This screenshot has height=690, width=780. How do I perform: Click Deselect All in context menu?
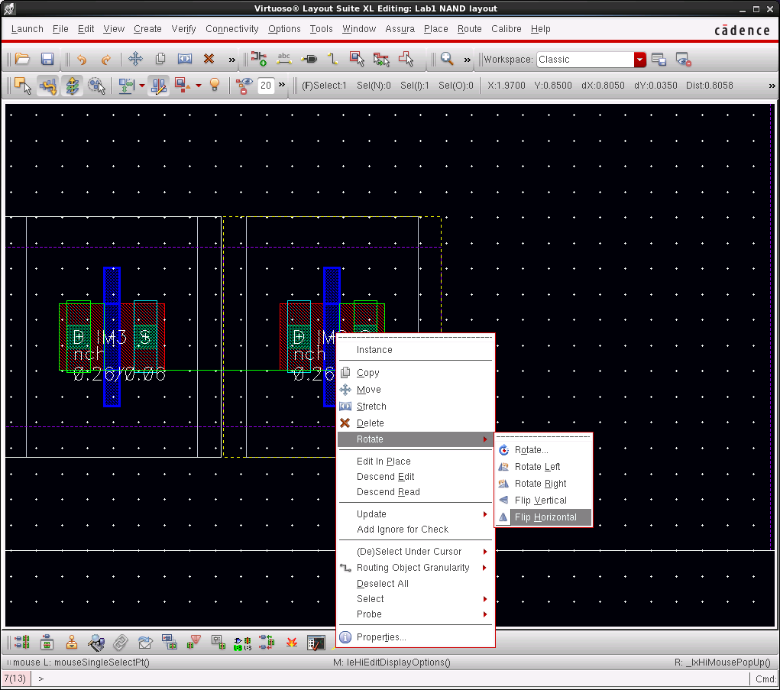click(416, 584)
